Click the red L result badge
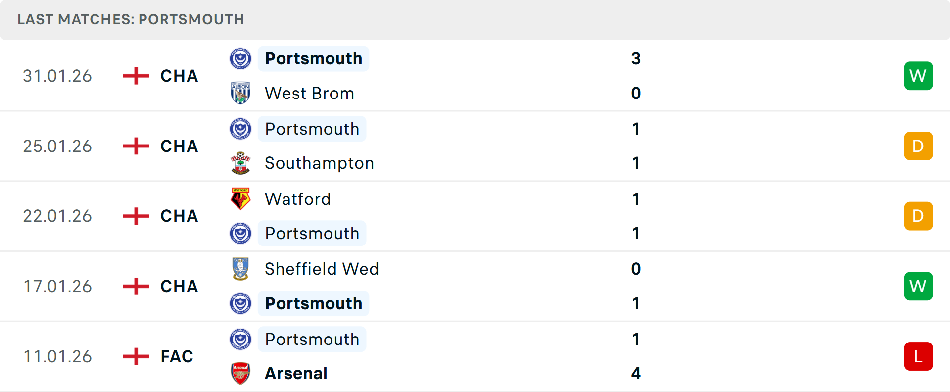 pyautogui.click(x=918, y=356)
